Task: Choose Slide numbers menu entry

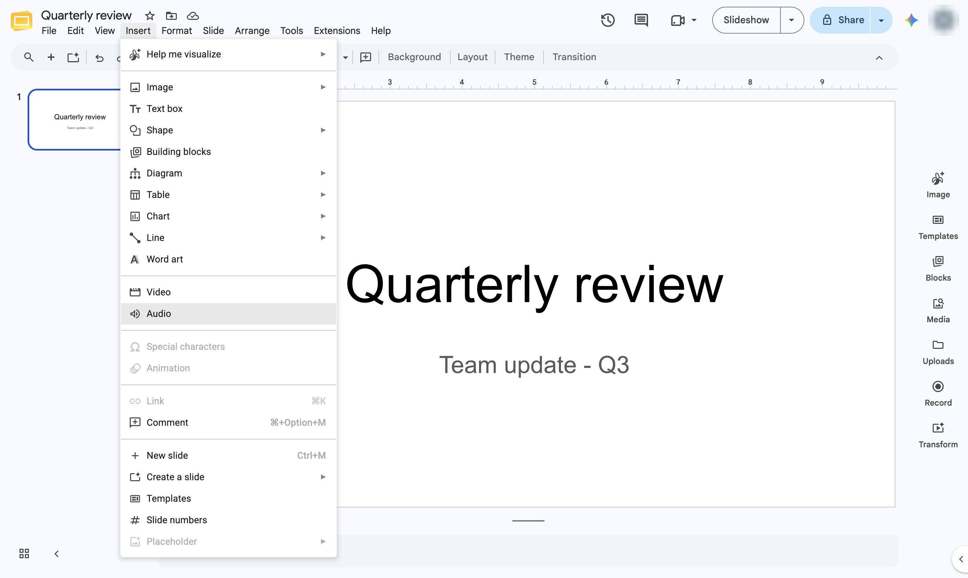Action: coord(228,520)
